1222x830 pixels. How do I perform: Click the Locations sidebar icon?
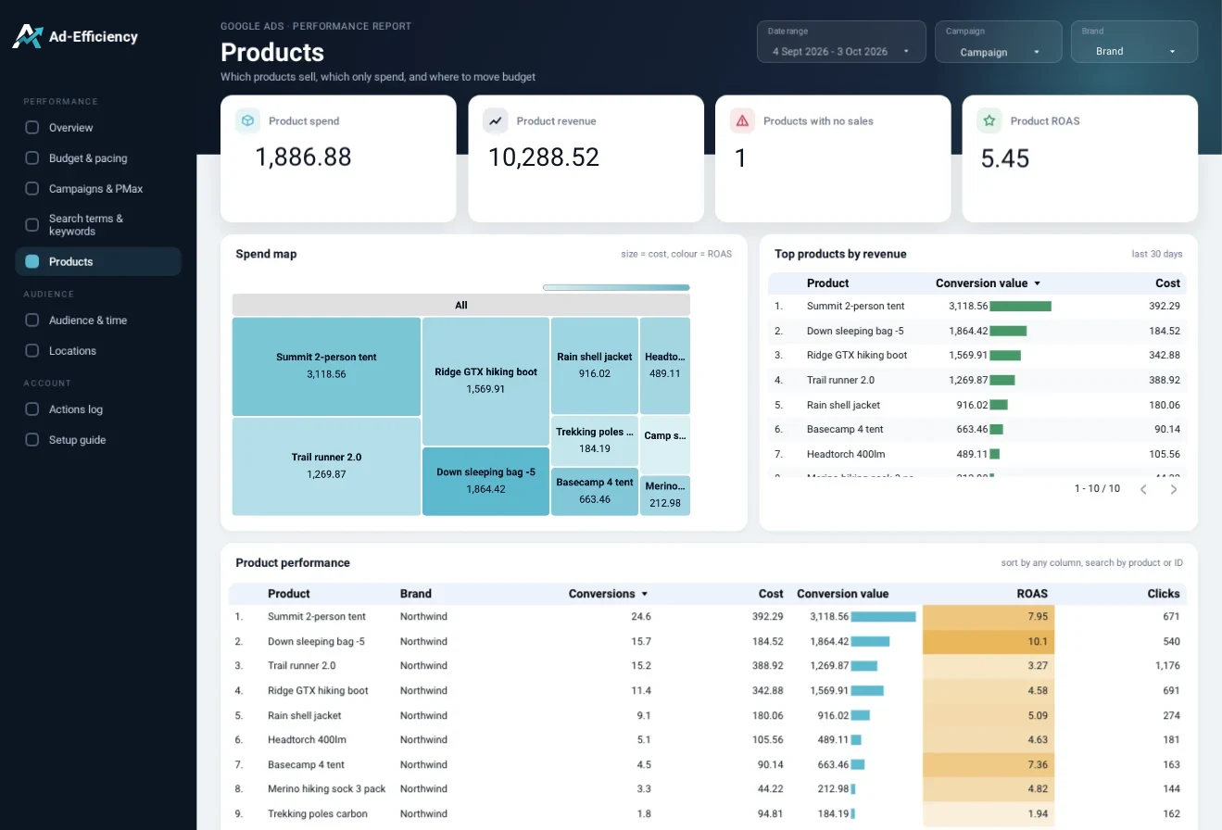32,351
